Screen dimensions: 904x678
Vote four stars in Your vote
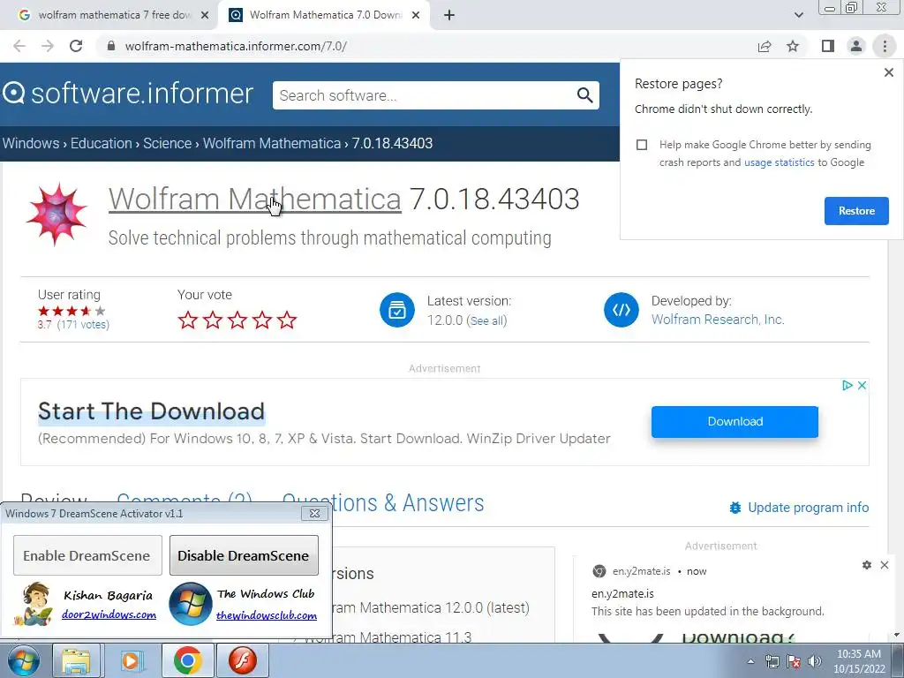262,320
